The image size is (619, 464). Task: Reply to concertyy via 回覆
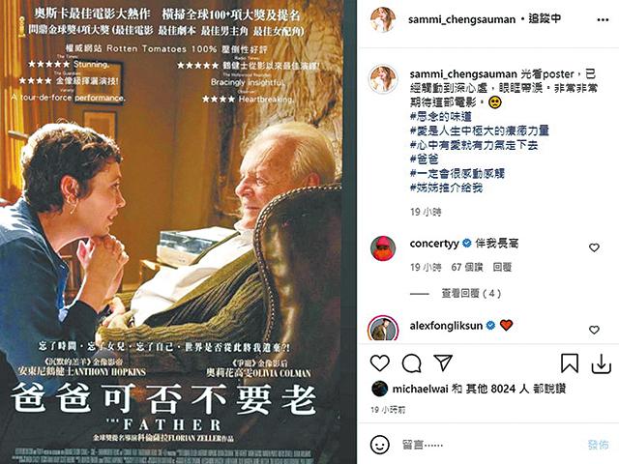click(x=502, y=267)
